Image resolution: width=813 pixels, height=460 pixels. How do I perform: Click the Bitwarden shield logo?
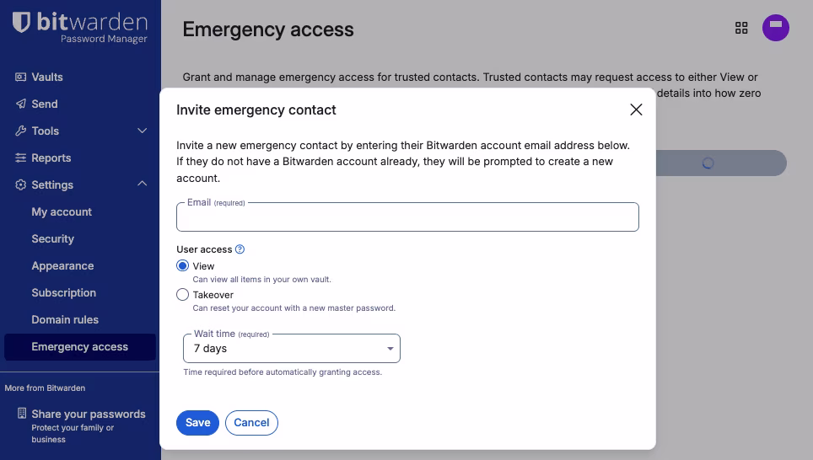click(22, 23)
